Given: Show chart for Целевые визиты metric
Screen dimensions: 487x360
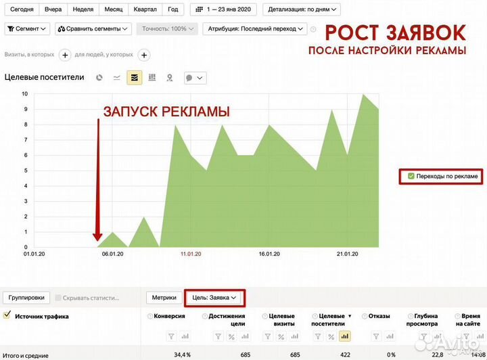Looking at the screenshot, I should tap(295, 336).
